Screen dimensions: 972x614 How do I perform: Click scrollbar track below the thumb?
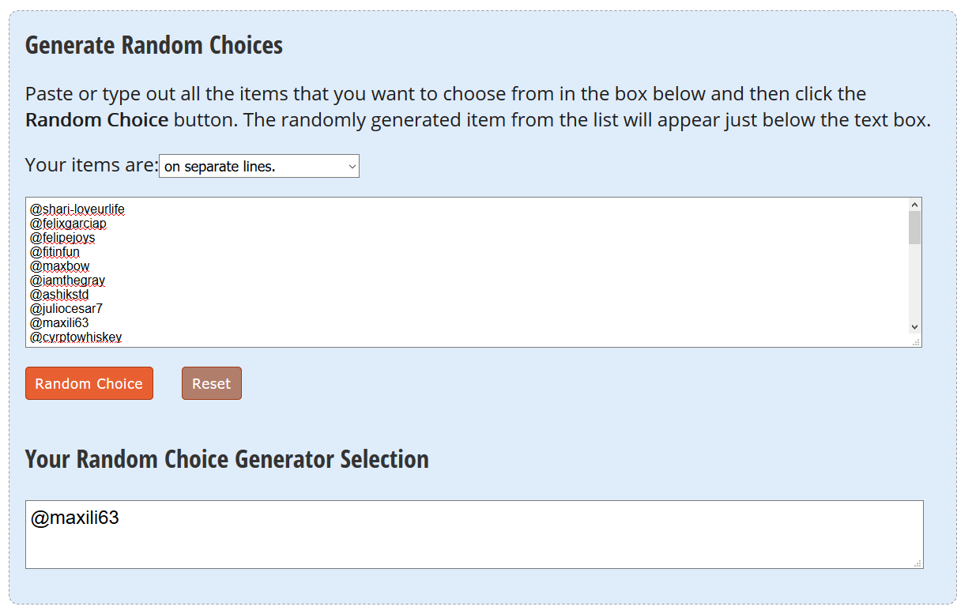(x=914, y=284)
